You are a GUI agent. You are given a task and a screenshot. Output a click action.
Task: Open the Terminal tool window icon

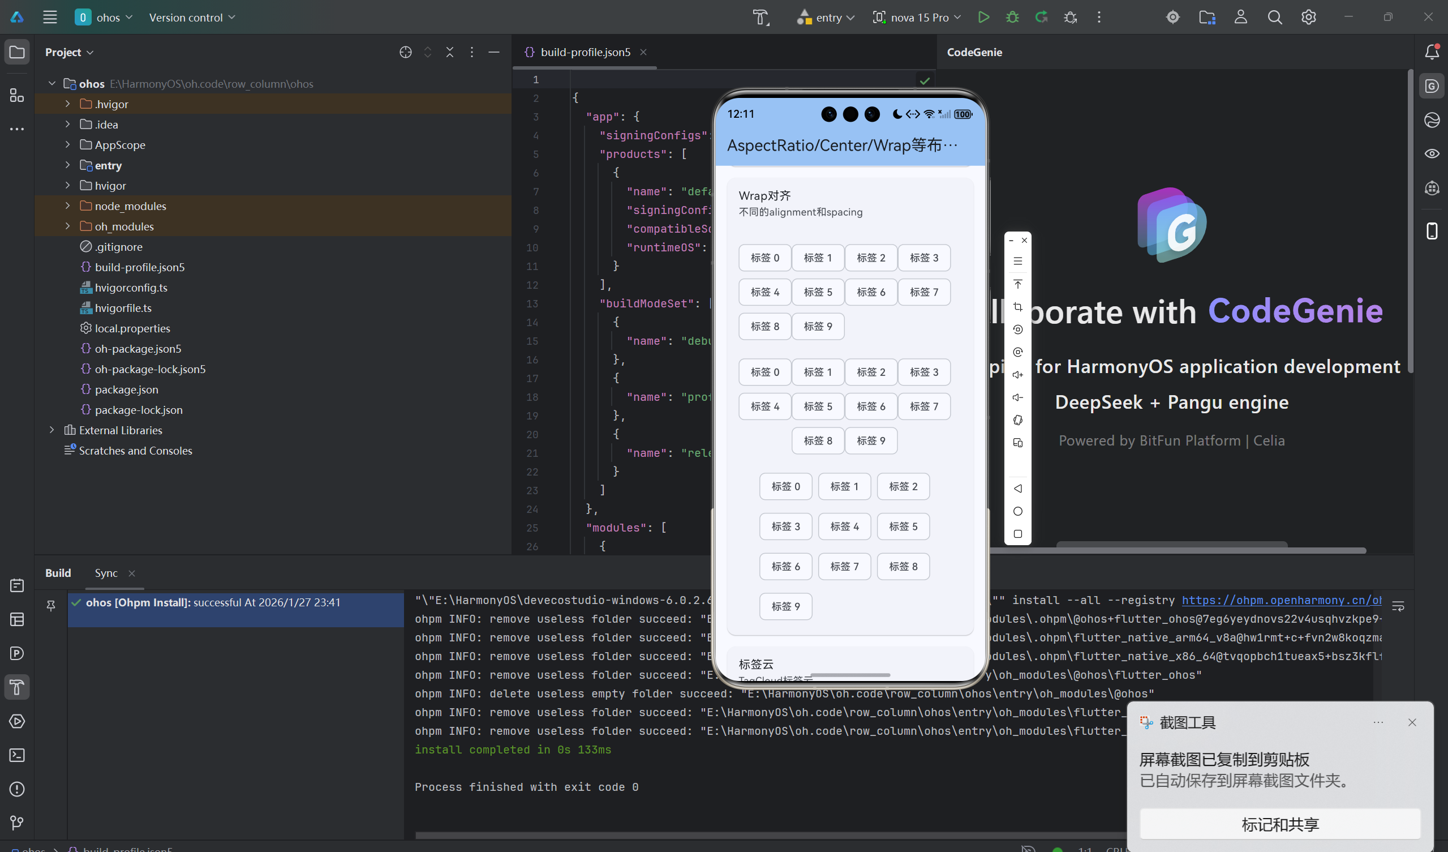click(x=16, y=755)
